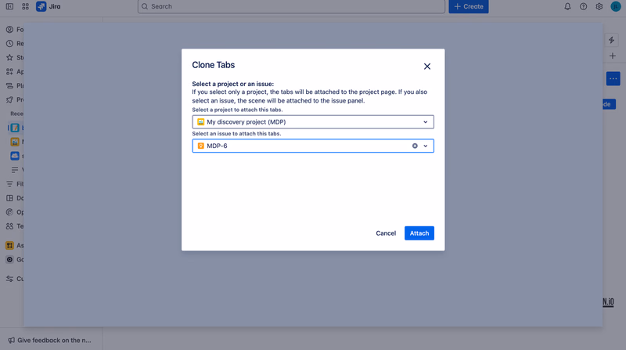
Task: Open the notifications bell
Action: click(x=567, y=6)
